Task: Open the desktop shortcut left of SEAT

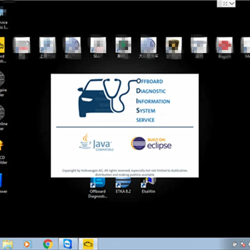Action: click(73, 47)
